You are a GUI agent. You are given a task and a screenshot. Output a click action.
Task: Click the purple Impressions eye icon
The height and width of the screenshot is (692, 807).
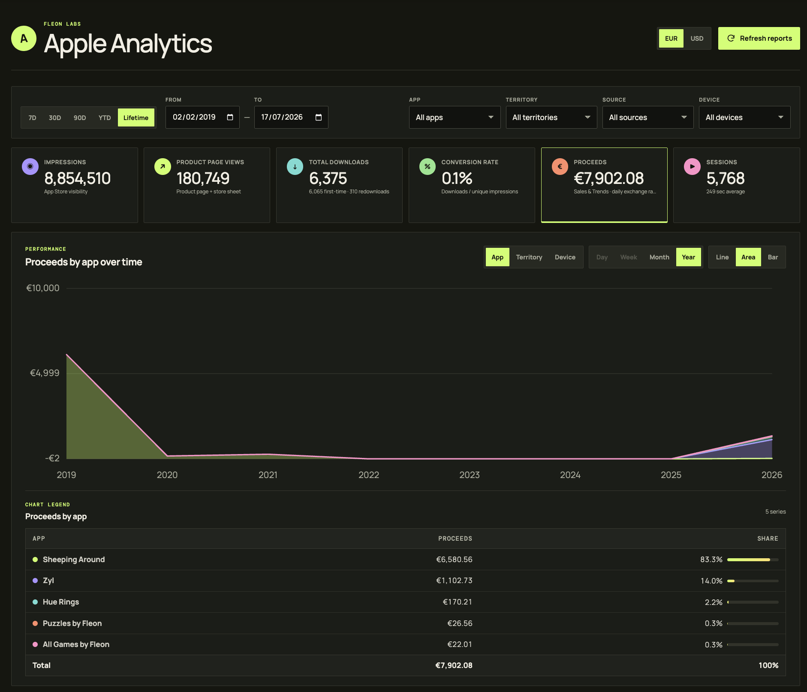[x=30, y=166]
